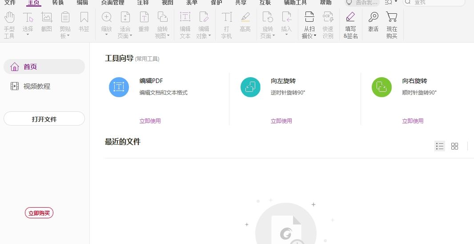The image size is (474, 244).
Task: Click Use Now (立即使用) under Edit PDF
Action: coord(150,121)
